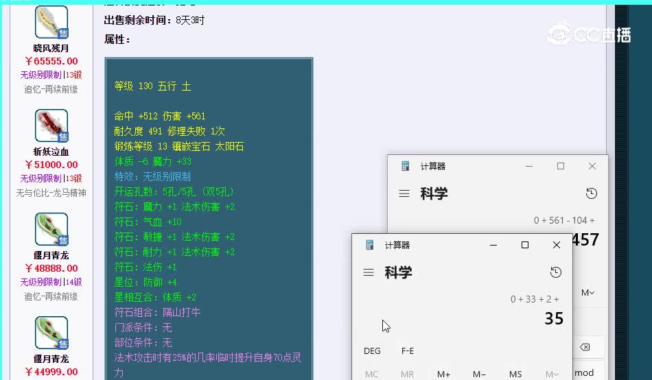
Task: Open the back calculator's history icon
Action: 592,193
